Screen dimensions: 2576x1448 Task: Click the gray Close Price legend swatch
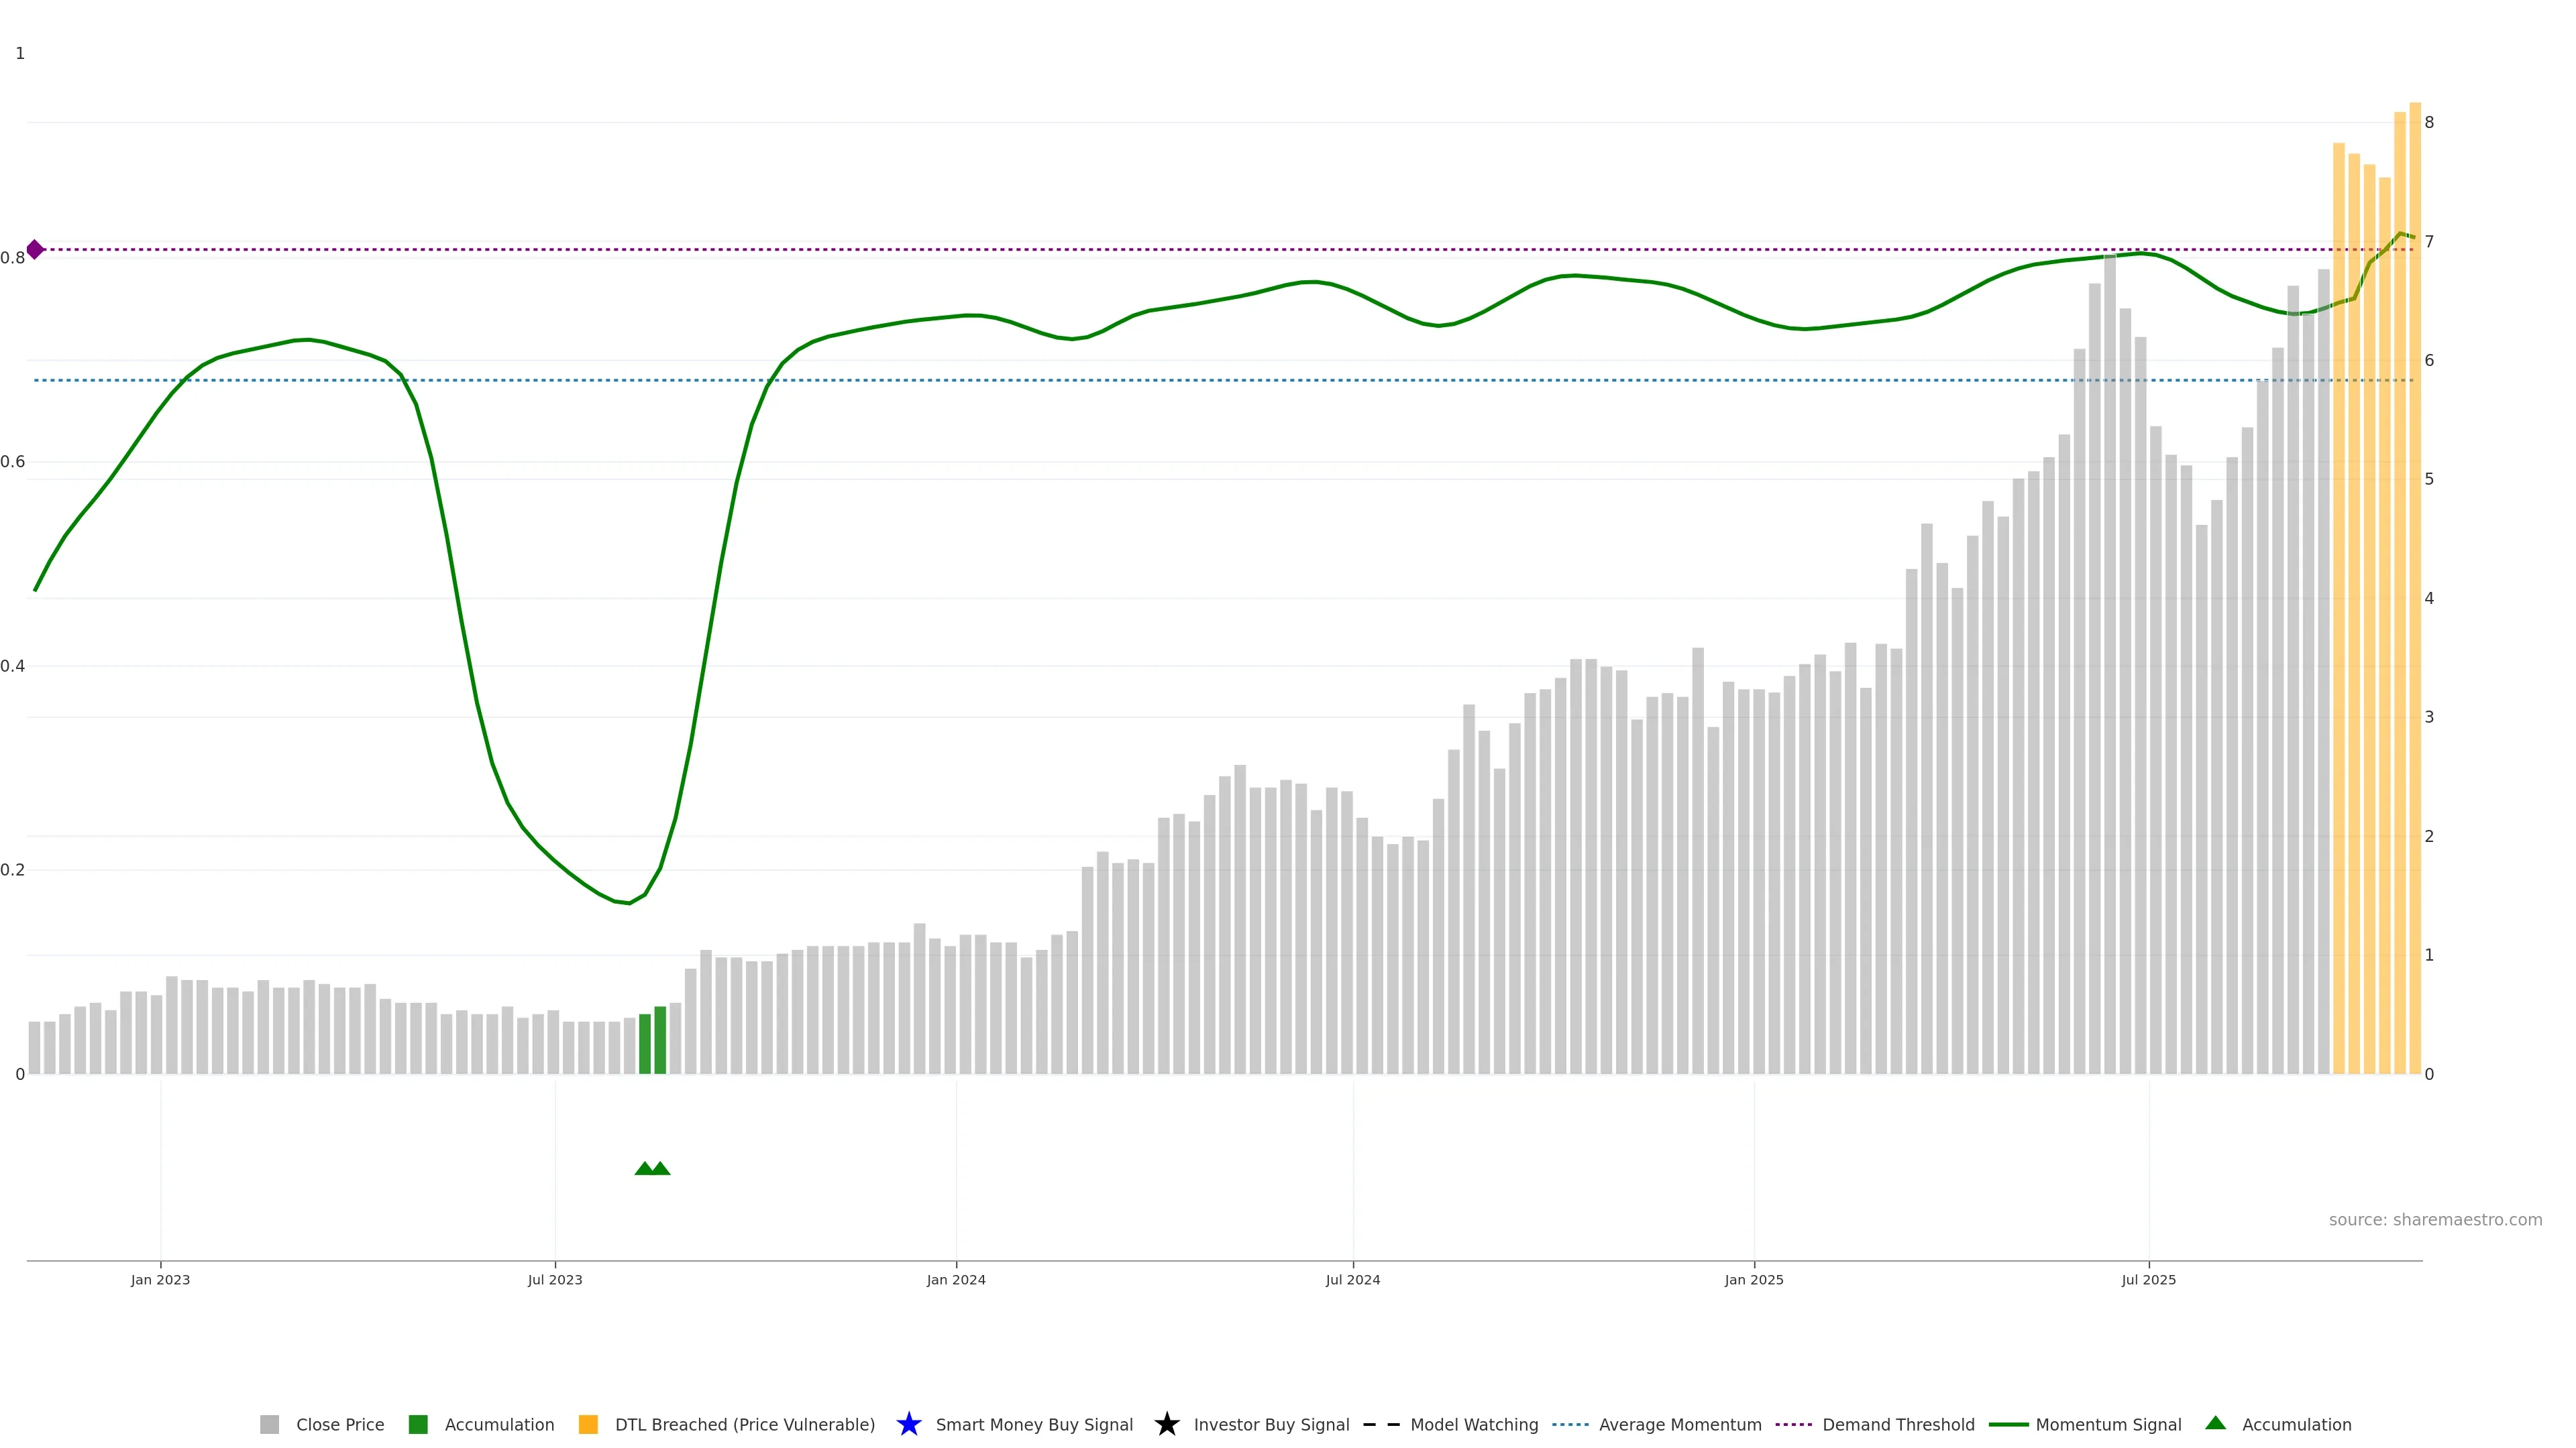tap(269, 1424)
